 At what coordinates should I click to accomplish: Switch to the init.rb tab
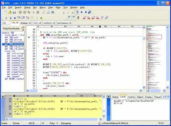point(37,23)
